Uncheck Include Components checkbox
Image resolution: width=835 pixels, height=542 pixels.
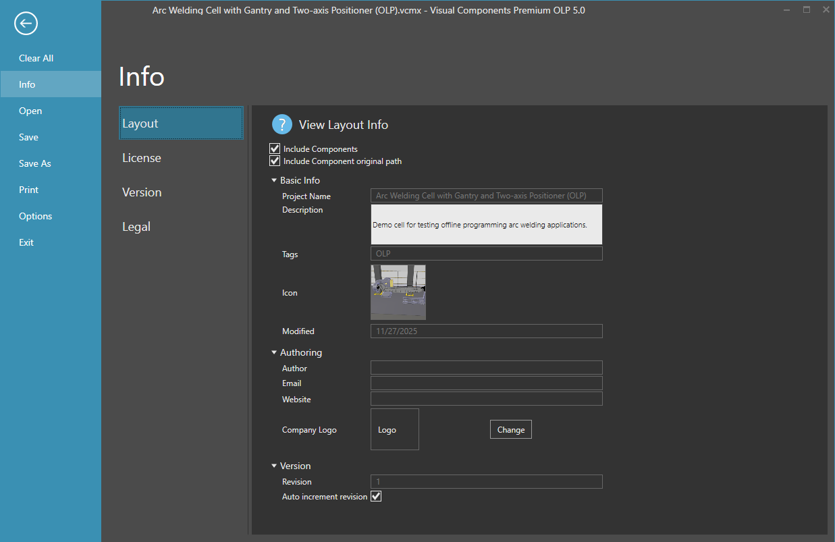pos(275,149)
